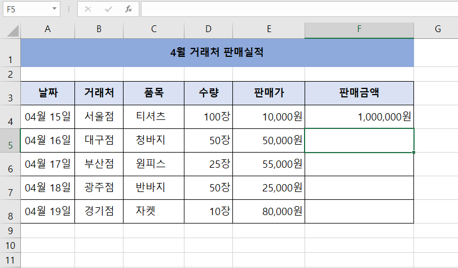The image size is (458, 268).
Task: Select row 2 header
Action: tap(10, 74)
